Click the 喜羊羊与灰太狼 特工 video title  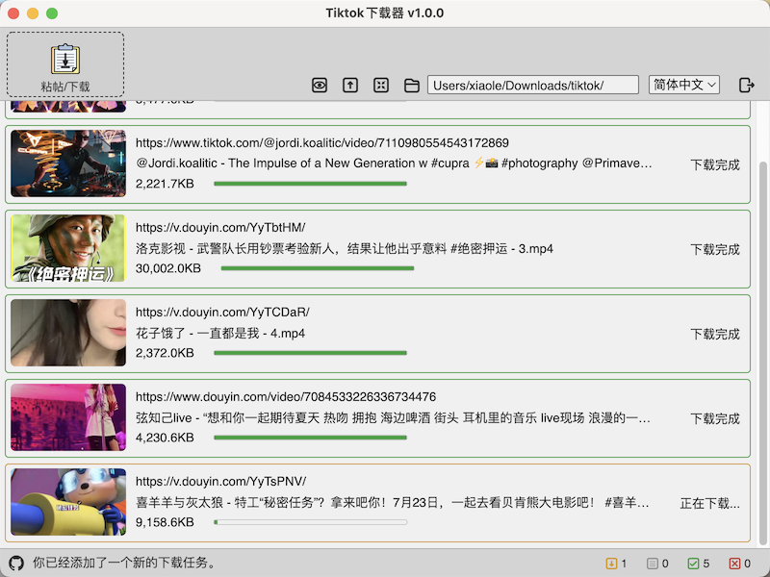tap(393, 502)
